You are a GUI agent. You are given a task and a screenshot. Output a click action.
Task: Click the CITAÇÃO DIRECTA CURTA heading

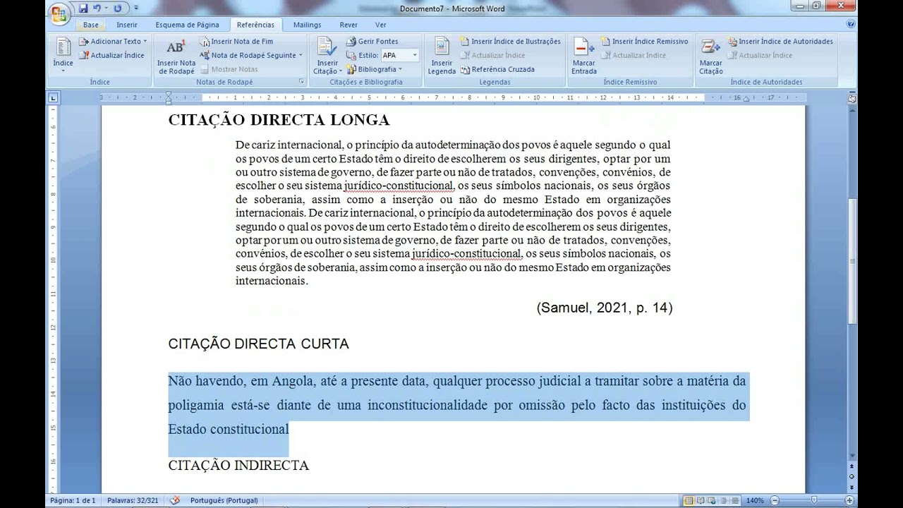[x=258, y=344]
